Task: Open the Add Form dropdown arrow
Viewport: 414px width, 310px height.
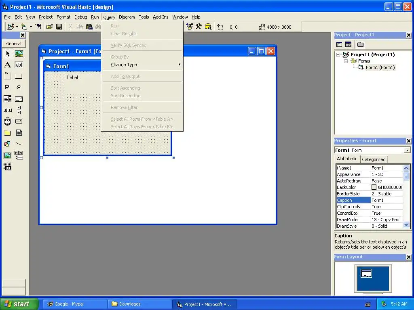Action: tap(31, 27)
